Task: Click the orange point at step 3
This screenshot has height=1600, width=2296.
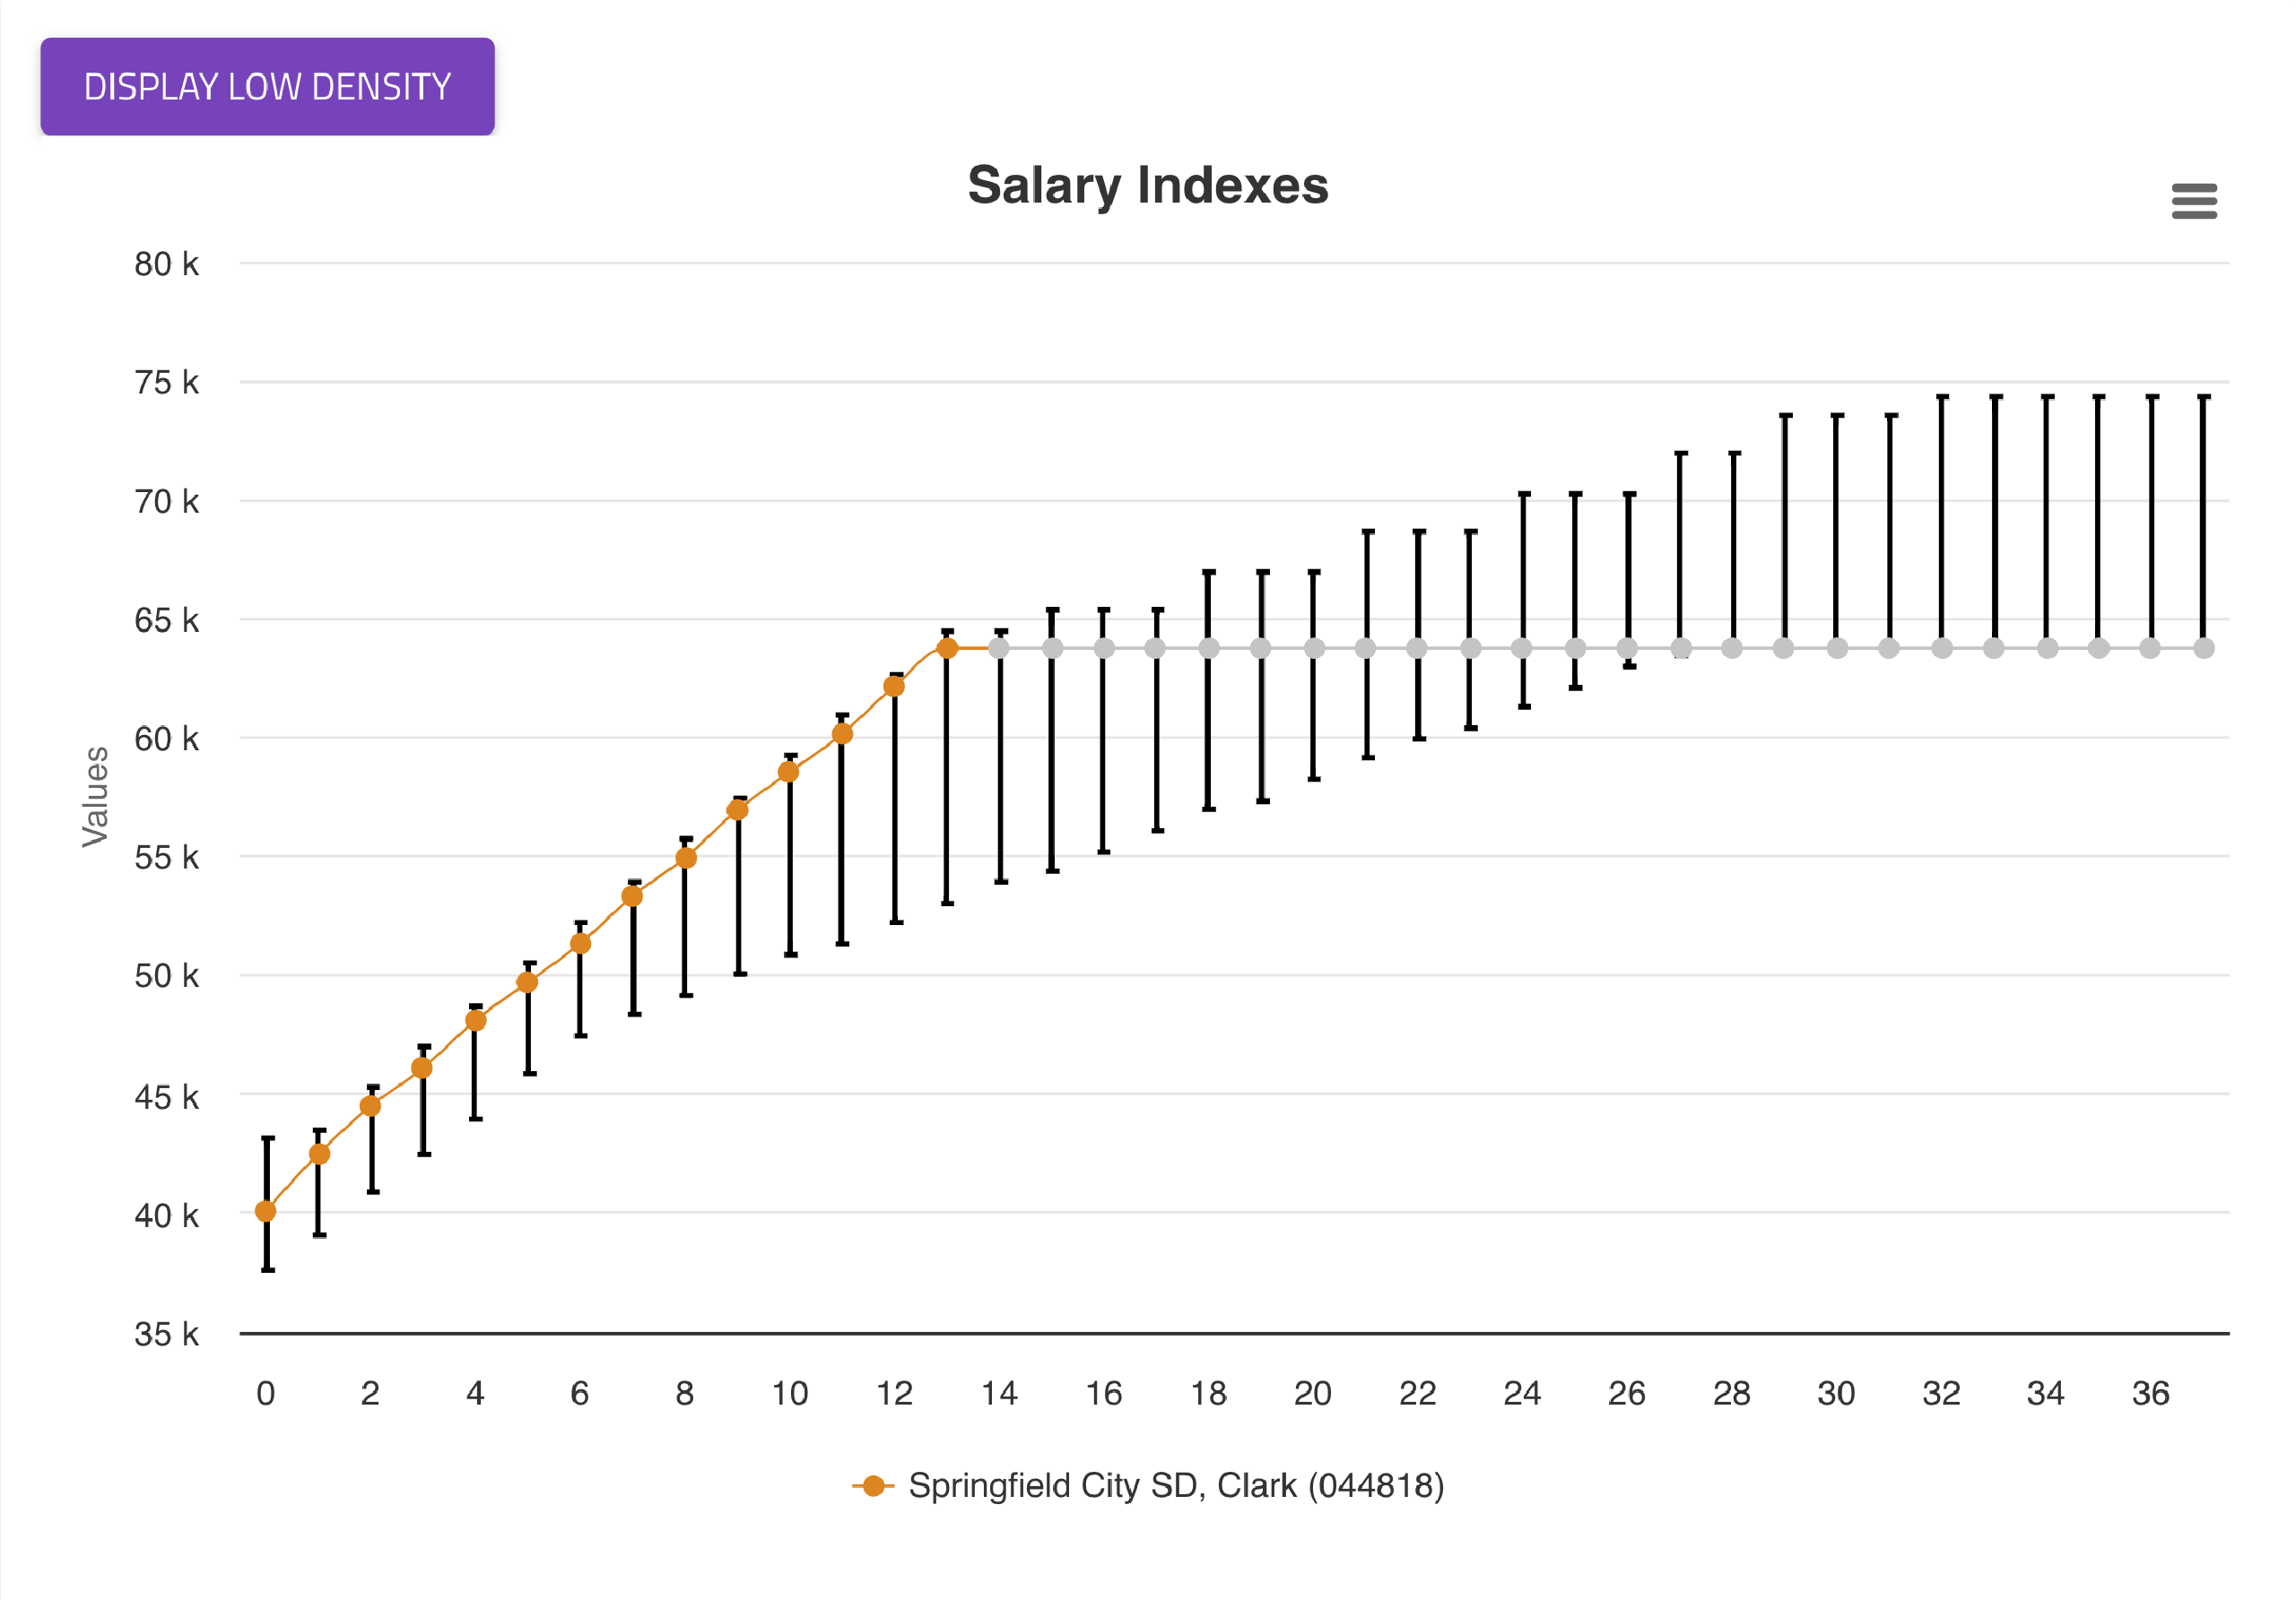Action: pos(422,1068)
